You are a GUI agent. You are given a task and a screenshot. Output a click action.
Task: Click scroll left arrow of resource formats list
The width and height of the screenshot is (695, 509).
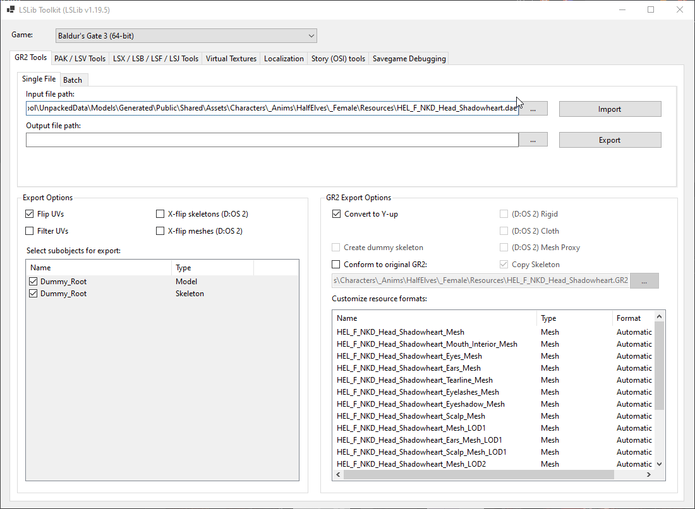coord(338,474)
